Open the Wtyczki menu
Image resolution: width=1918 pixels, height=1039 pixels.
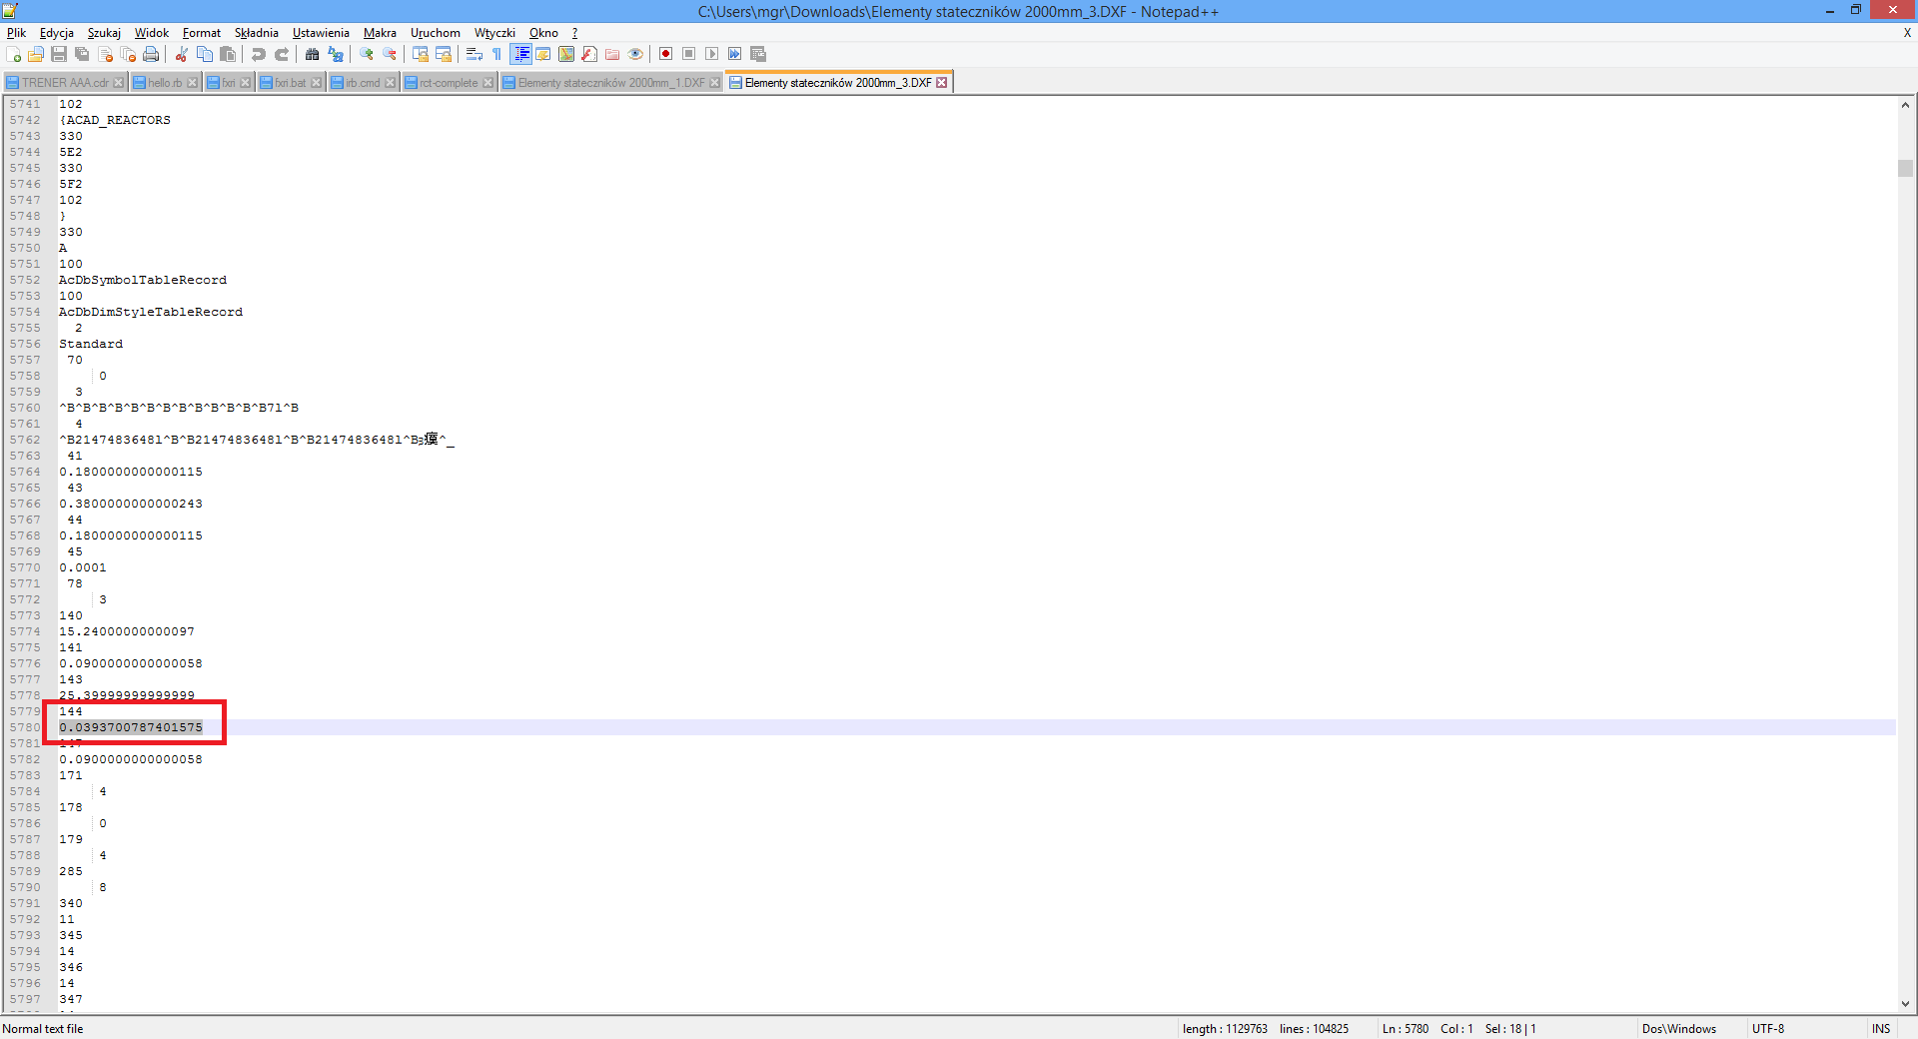click(494, 33)
